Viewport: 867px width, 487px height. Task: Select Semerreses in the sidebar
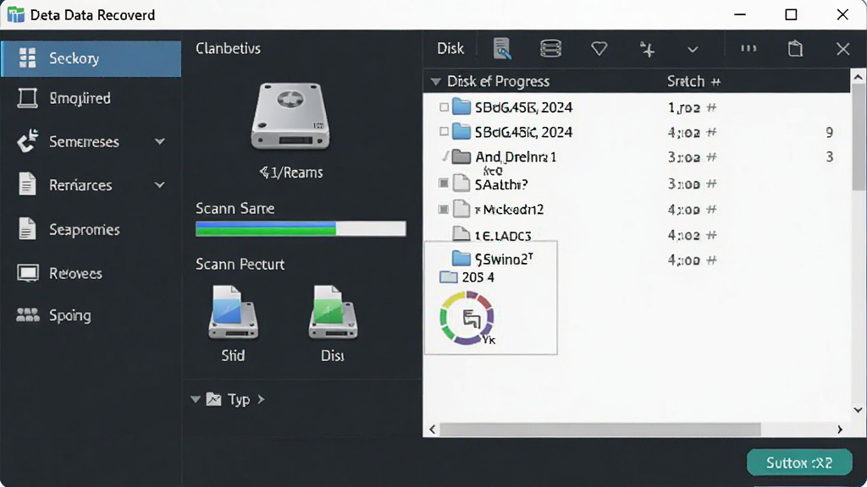point(84,142)
